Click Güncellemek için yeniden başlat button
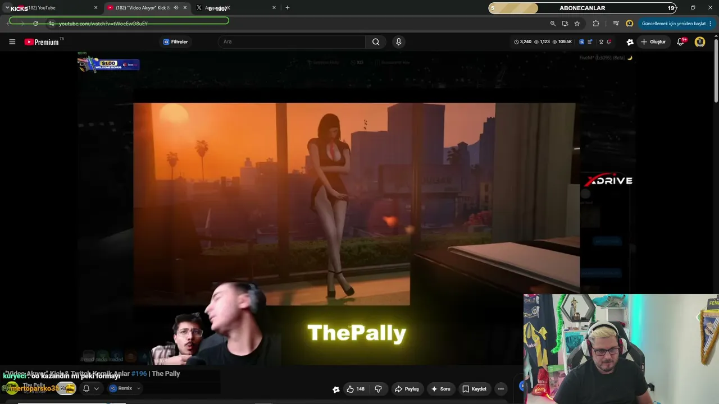This screenshot has height=404, width=719. click(674, 24)
